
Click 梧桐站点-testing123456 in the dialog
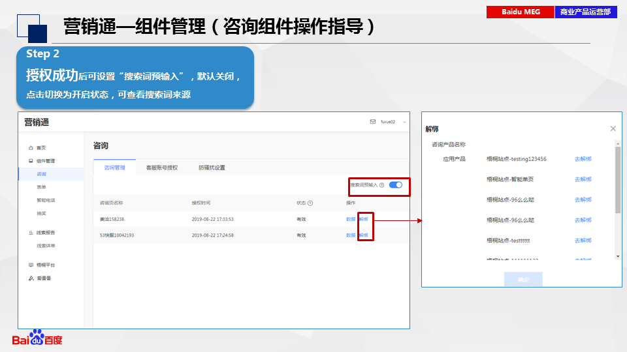click(x=516, y=159)
